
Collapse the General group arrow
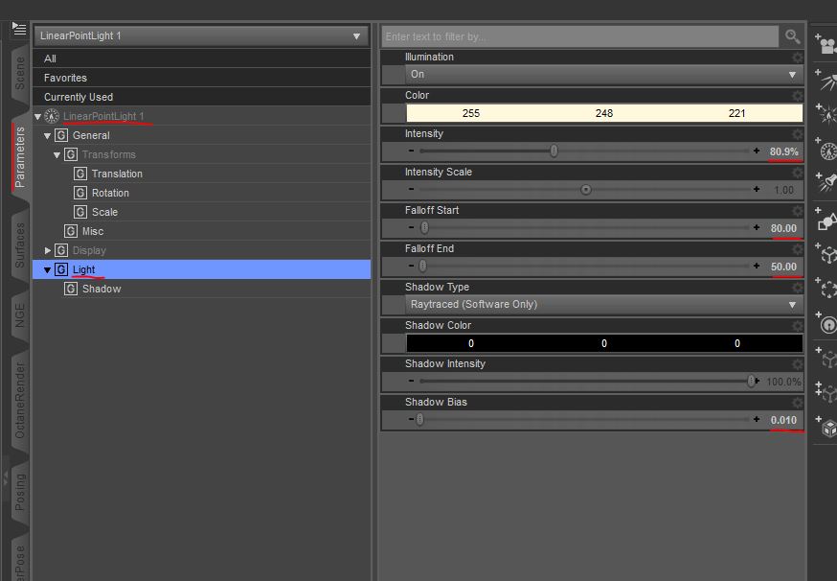pos(48,136)
